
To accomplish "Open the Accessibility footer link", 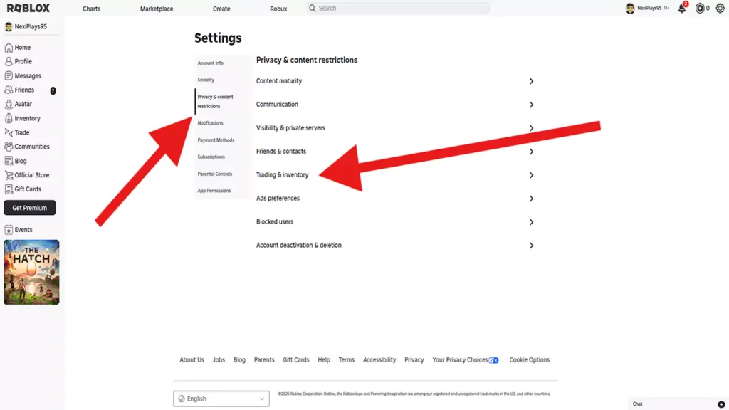I will coord(379,359).
